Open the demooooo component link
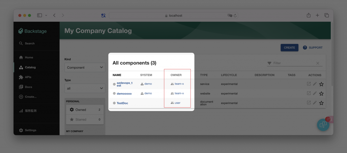 click(x=124, y=93)
